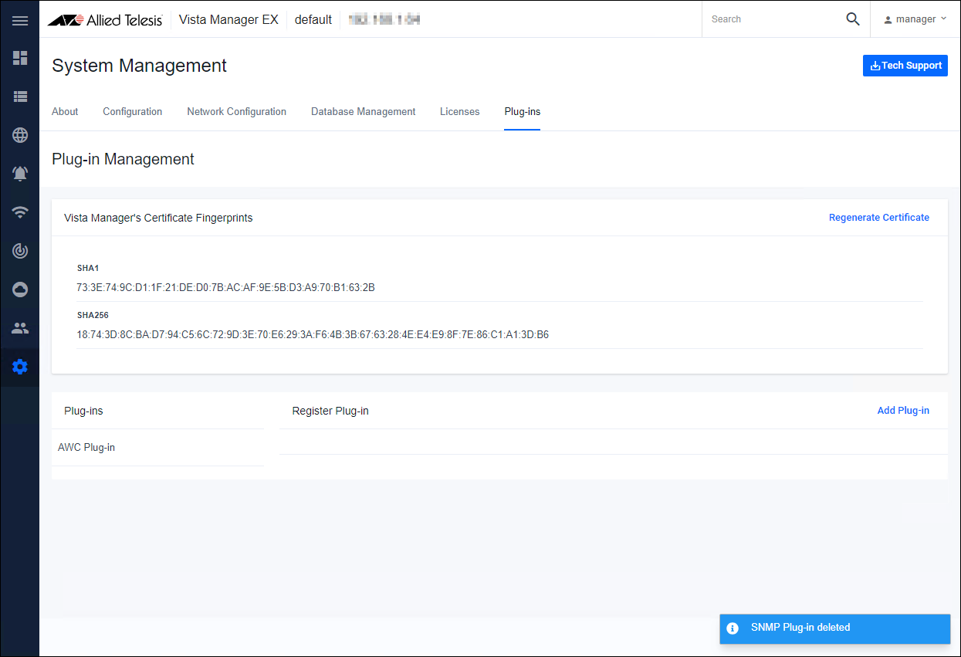Click the list view sidebar icon
This screenshot has height=657, width=961.
click(20, 97)
